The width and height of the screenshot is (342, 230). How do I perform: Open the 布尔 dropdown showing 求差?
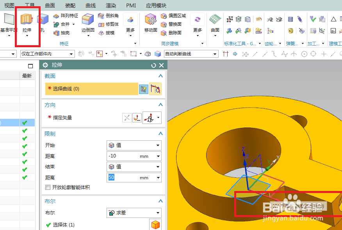pos(134,212)
